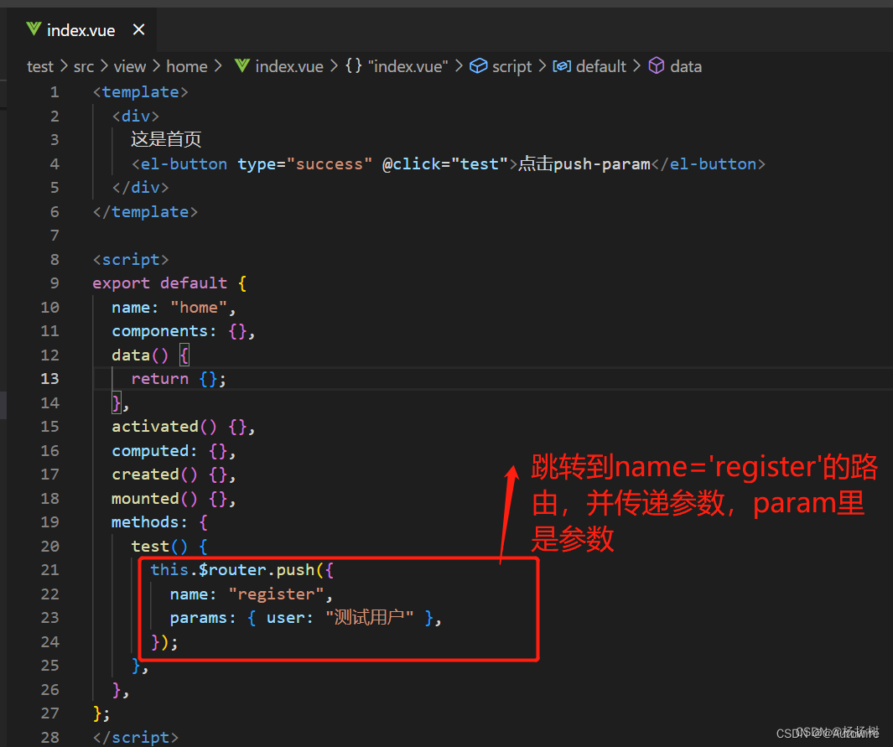The image size is (893, 747).
Task: Click the closing </script> tag
Action: tap(136, 737)
